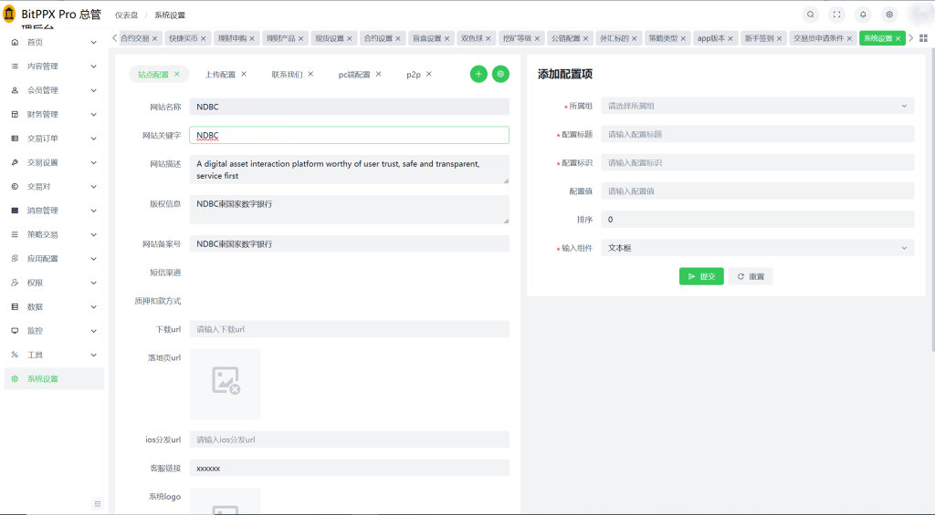Go to 仪表盘 breadcrumb link
This screenshot has height=515, width=935.
click(126, 15)
